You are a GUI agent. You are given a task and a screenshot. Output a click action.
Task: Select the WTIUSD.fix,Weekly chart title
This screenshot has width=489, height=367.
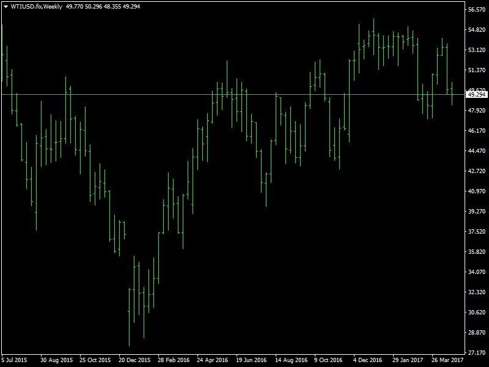[37, 7]
